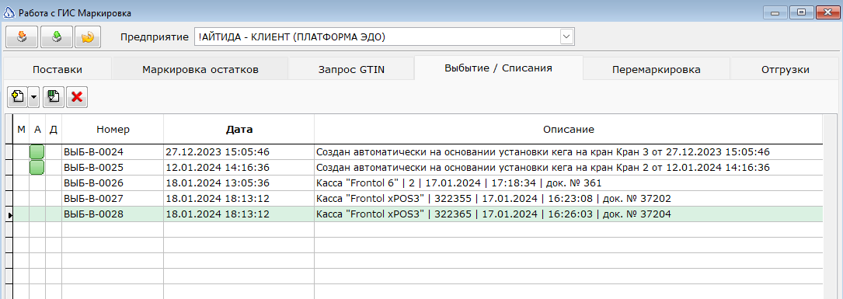
Task: Click the refresh button with yellow curved arrow
Action: 88,37
